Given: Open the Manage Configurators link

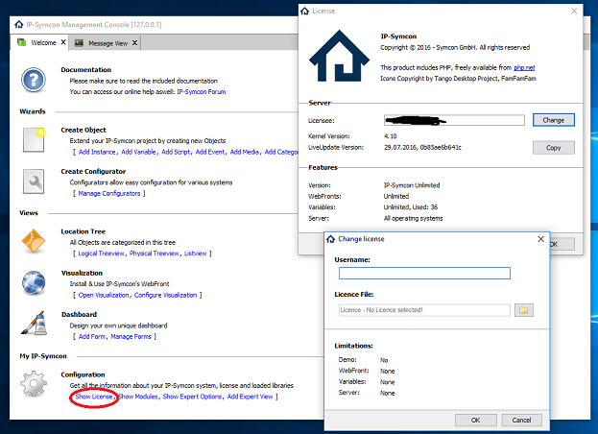Looking at the screenshot, I should click(x=108, y=194).
